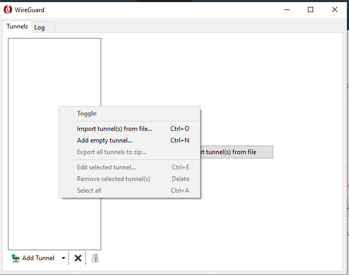Click Select all menu entry

[130, 191]
